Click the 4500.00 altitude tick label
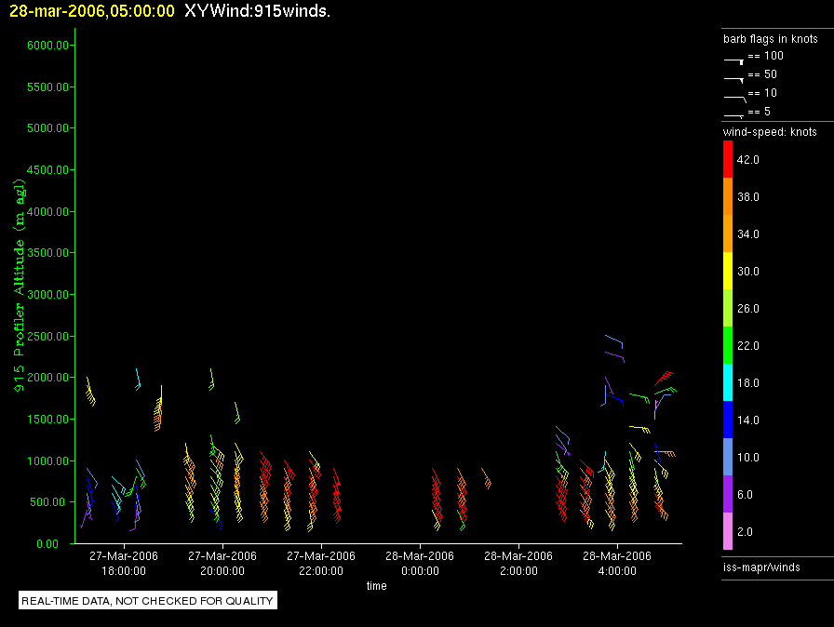The width and height of the screenshot is (834, 627). tap(47, 170)
